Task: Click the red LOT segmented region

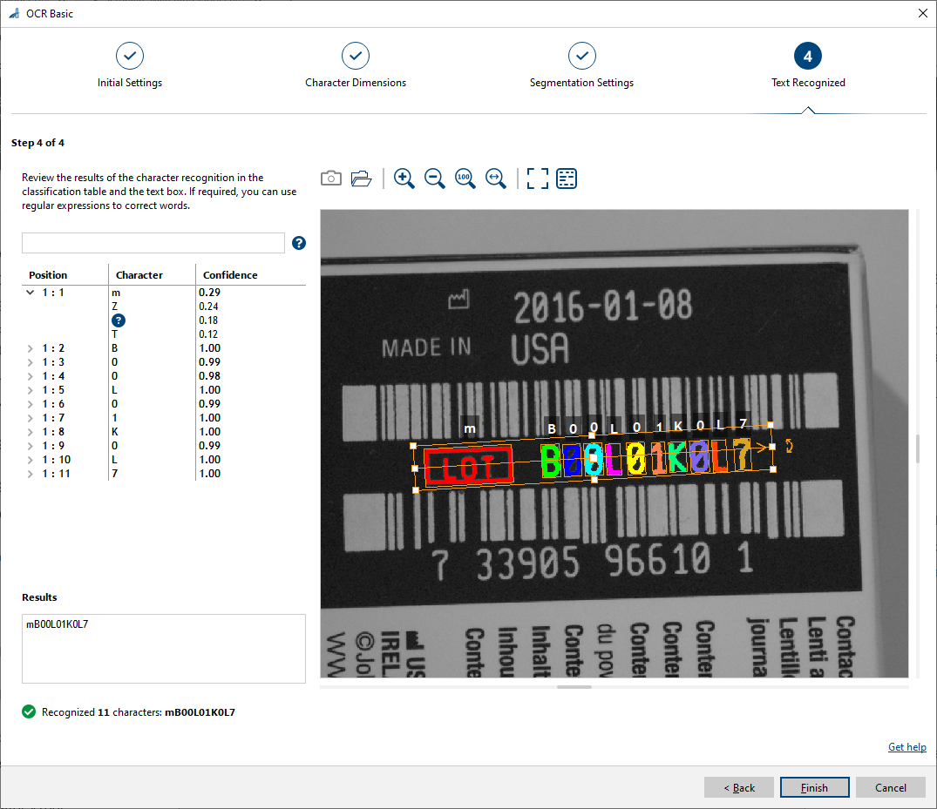Action: coord(469,466)
